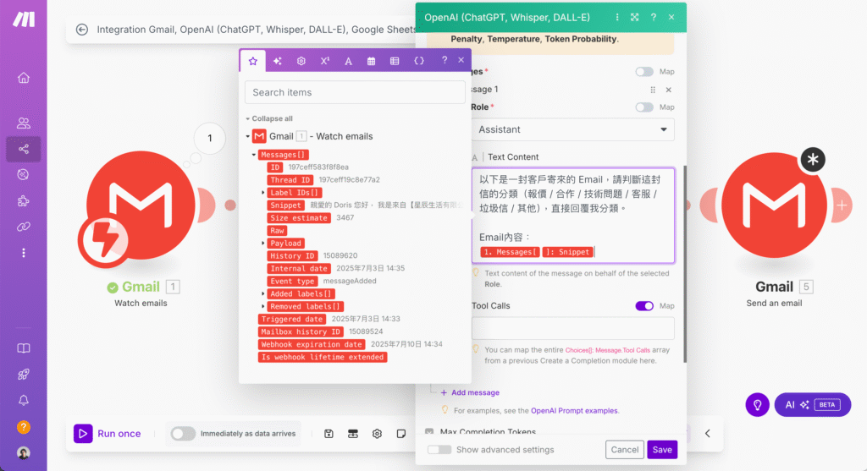Open the notifications bell icon
867x471 pixels.
[x=23, y=400]
